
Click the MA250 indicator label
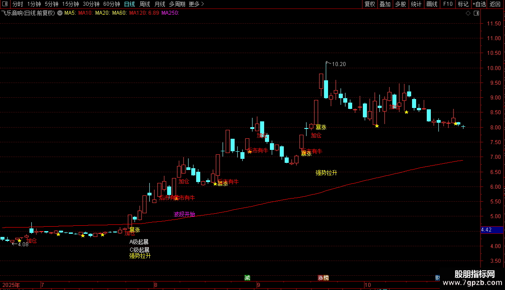pyautogui.click(x=170, y=13)
